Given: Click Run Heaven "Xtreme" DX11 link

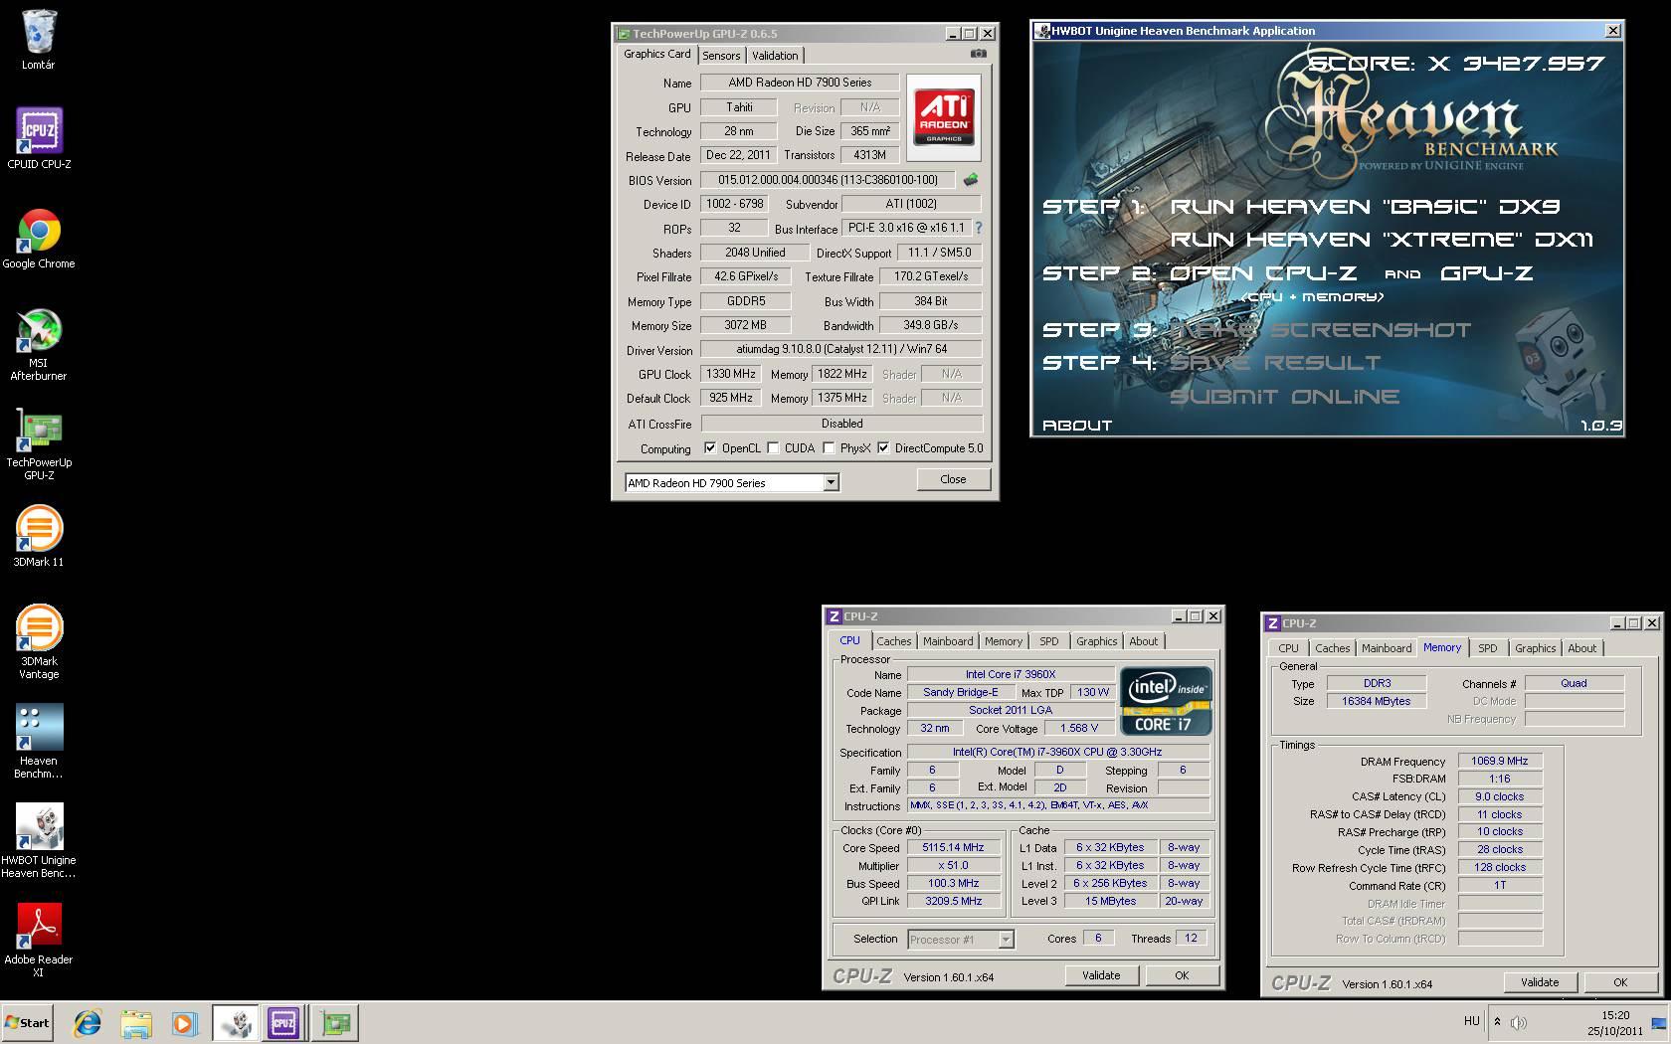Looking at the screenshot, I should coord(1382,240).
